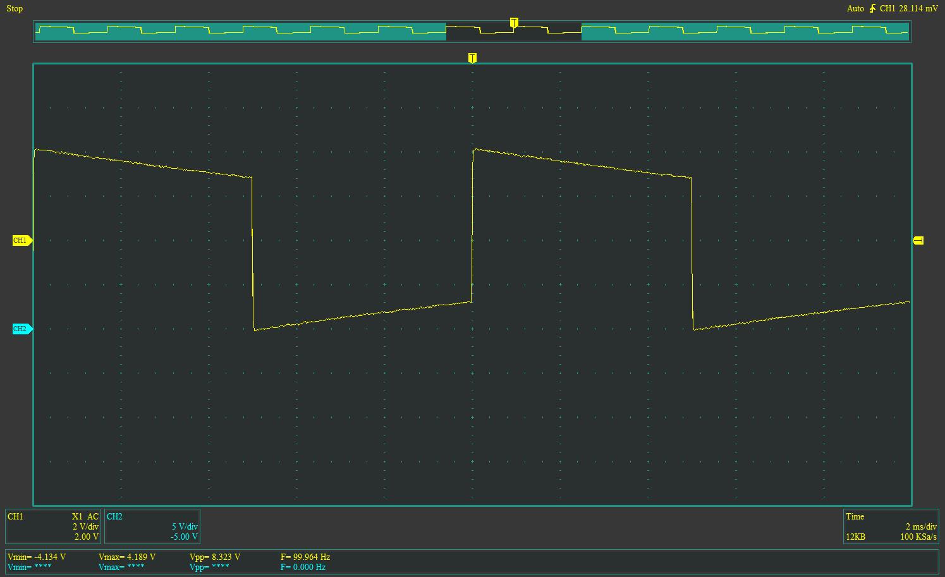
Task: Click the dark zoom window in overview strip
Action: (x=514, y=32)
